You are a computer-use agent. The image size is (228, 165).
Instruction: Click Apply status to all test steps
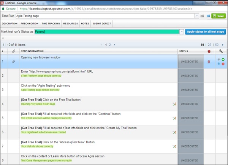[x=205, y=32]
